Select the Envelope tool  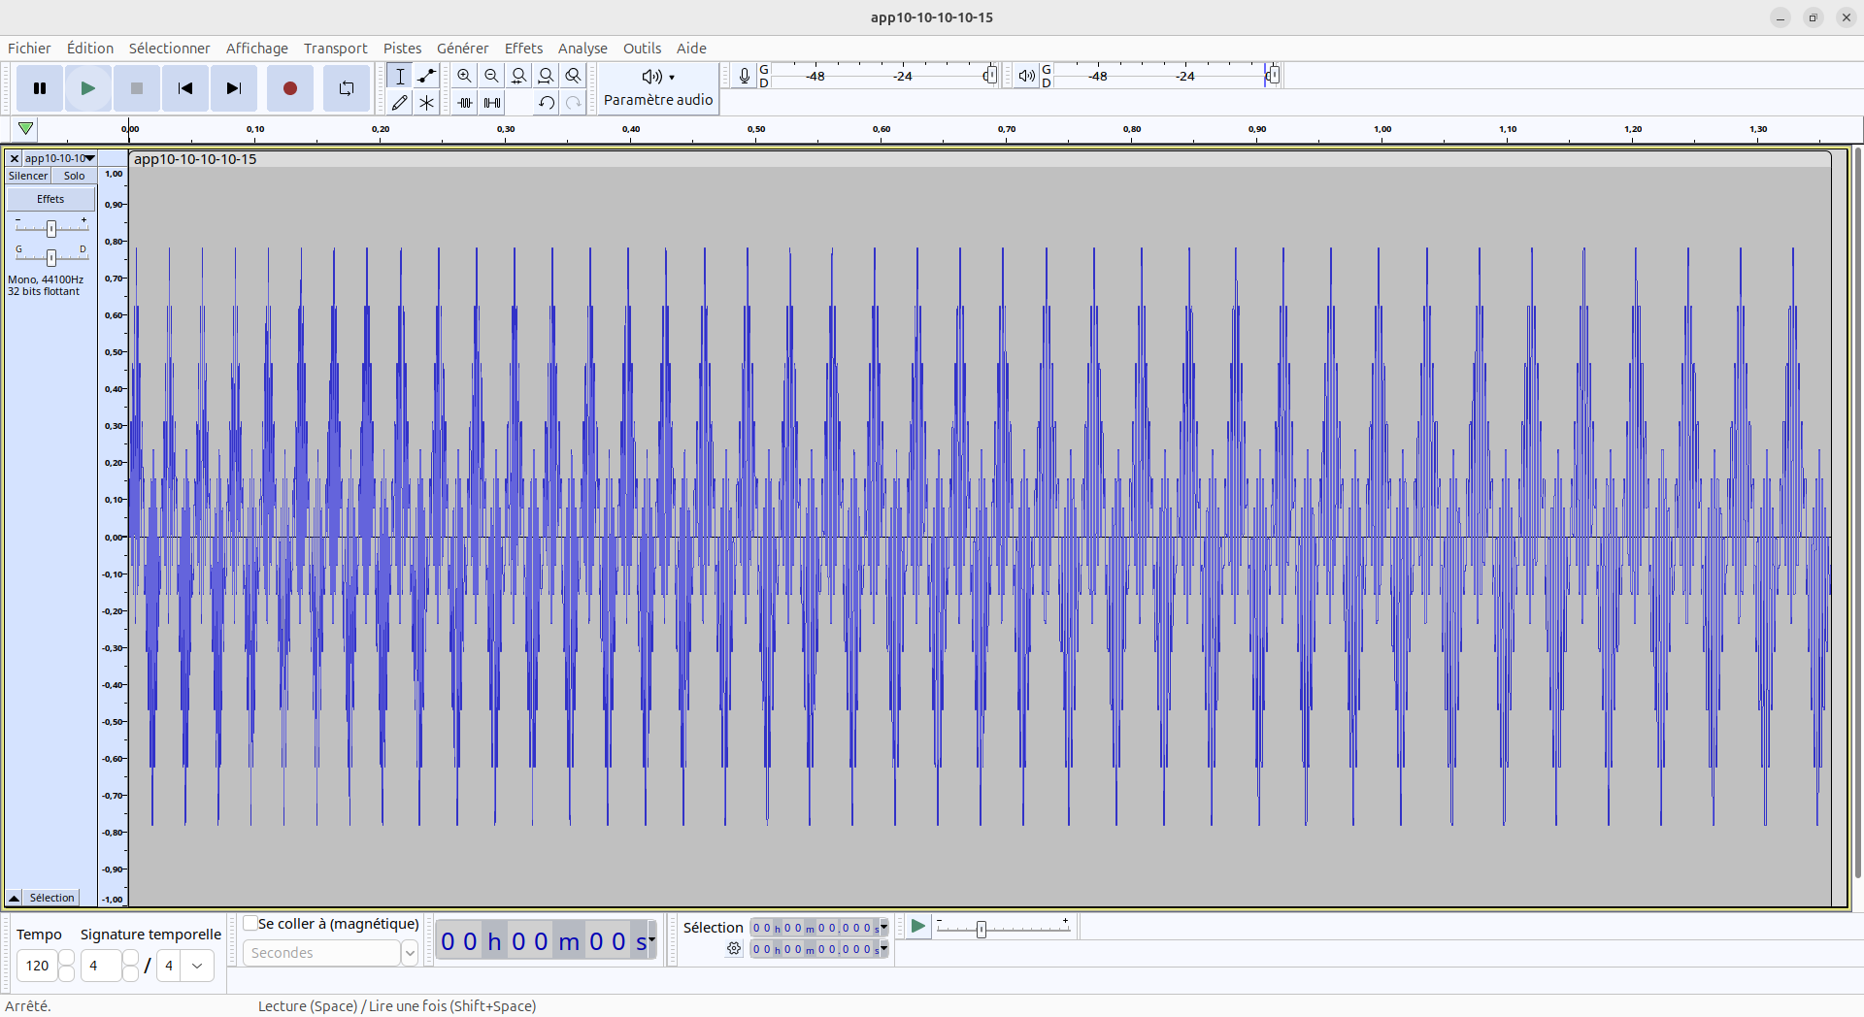tap(426, 76)
